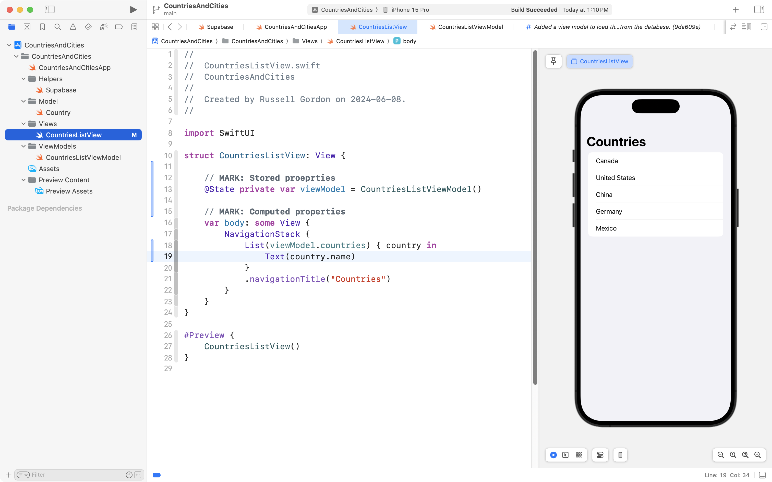Switch to the Supabase editor tab
The height and width of the screenshot is (482, 772).
[220, 27]
